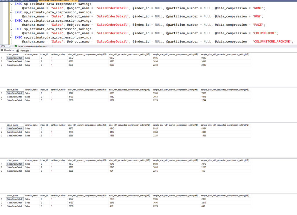Select row 1 header in the third grid
This screenshot has height=215, width=297.
coord(3,128)
